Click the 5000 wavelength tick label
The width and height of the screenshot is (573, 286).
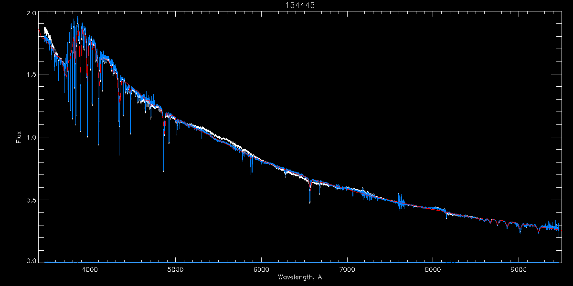pos(175,269)
